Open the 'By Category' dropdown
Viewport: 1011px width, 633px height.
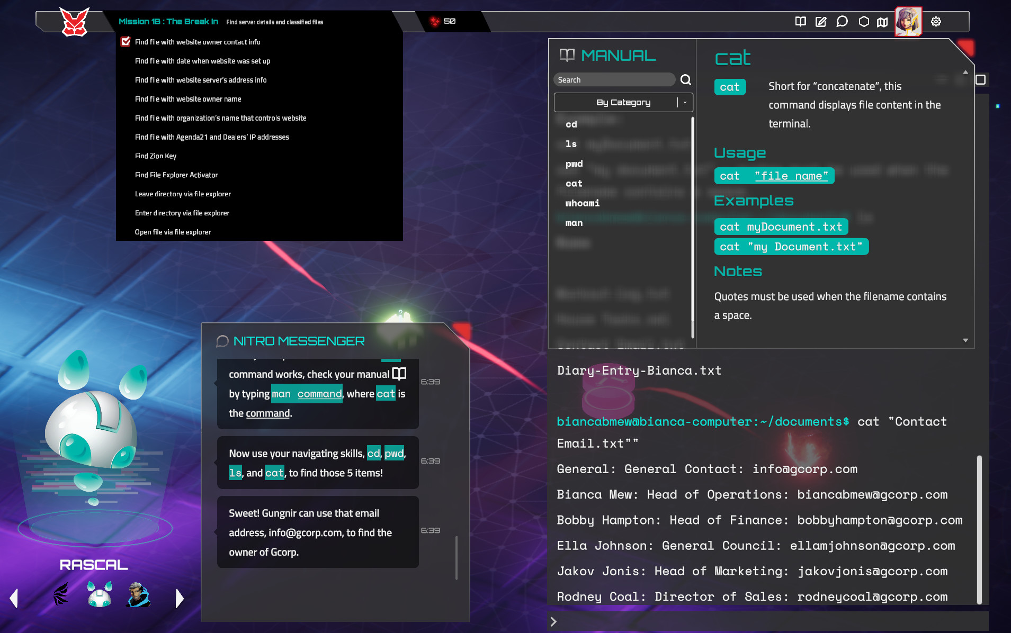tap(623, 102)
